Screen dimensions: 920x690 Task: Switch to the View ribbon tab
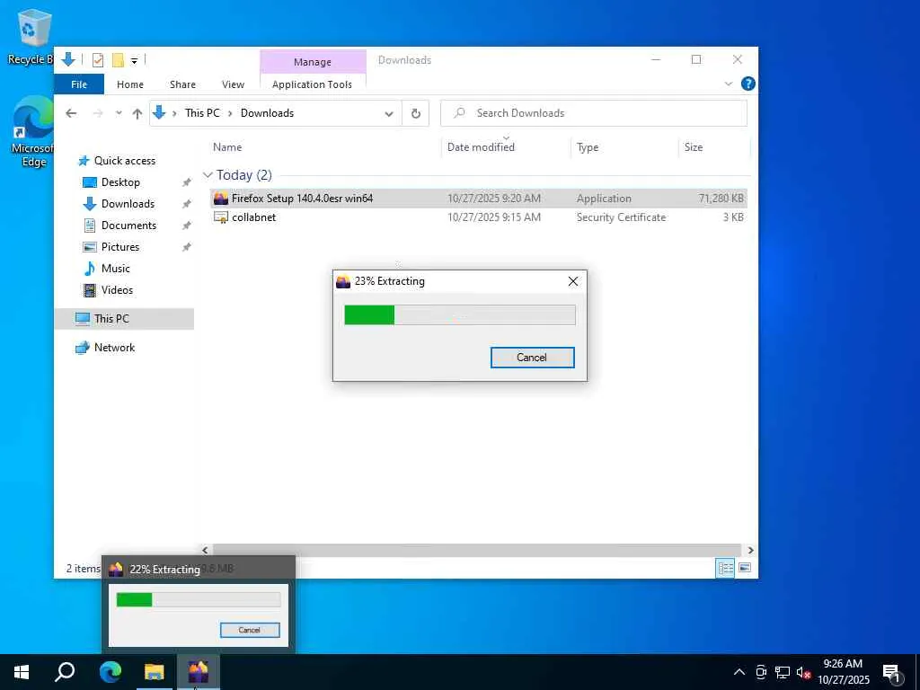tap(233, 84)
